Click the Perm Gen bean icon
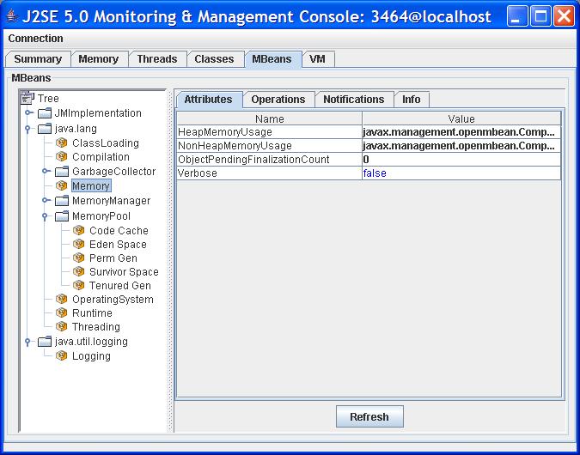The image size is (580, 455). click(x=79, y=258)
